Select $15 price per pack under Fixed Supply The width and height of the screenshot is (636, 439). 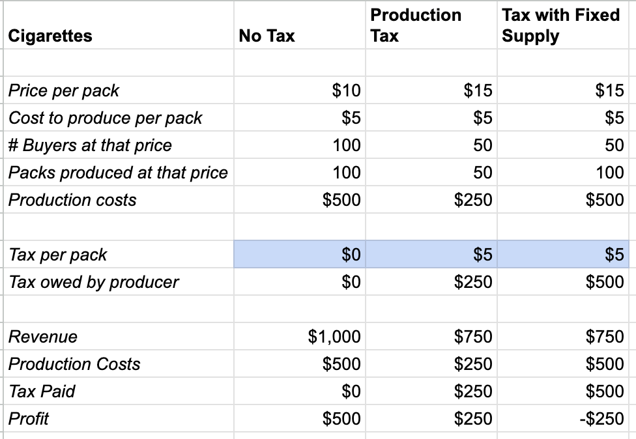pyautogui.click(x=563, y=90)
